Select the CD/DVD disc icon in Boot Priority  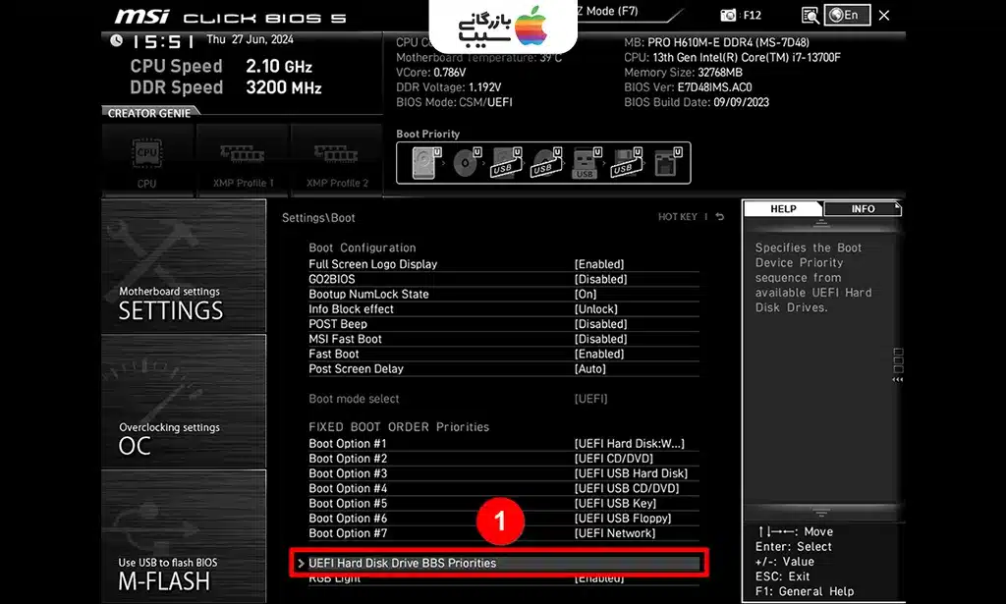(x=467, y=163)
